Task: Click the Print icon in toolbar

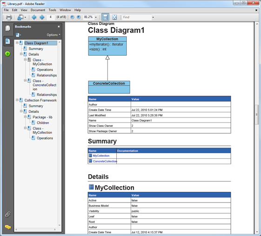Action: point(9,17)
